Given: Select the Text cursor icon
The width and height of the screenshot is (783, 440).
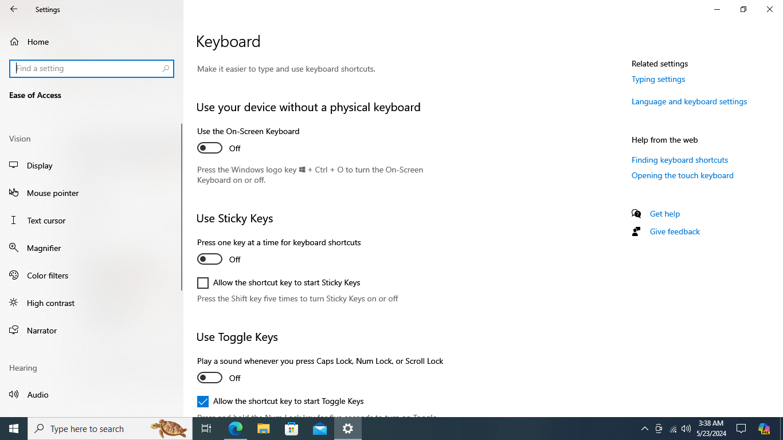Looking at the screenshot, I should 14,221.
